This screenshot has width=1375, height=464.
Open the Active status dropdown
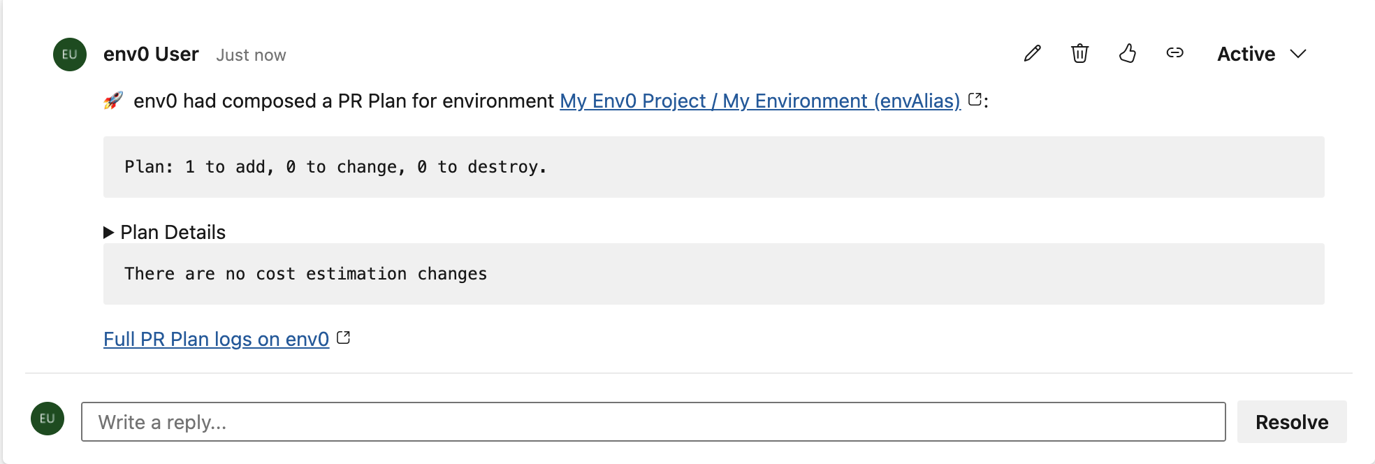pos(1246,55)
